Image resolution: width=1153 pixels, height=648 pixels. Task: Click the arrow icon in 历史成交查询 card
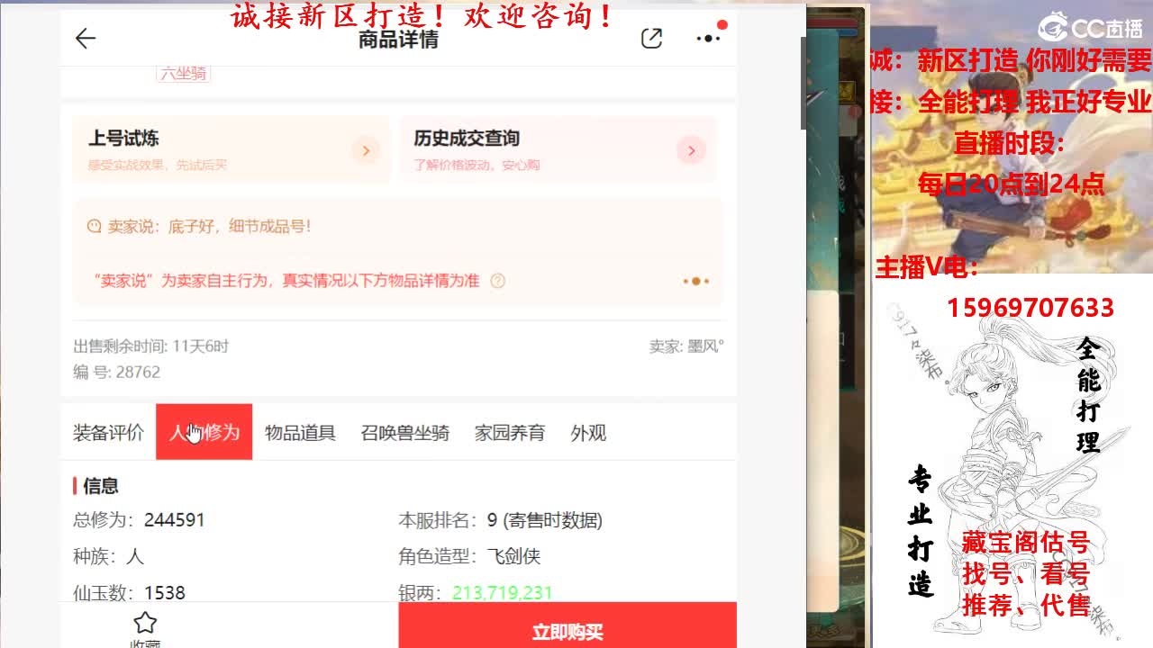[691, 150]
